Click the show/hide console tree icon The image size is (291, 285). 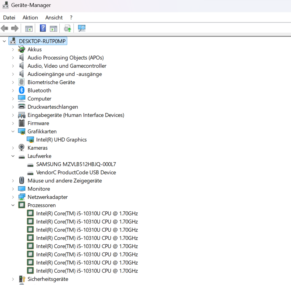(29, 29)
